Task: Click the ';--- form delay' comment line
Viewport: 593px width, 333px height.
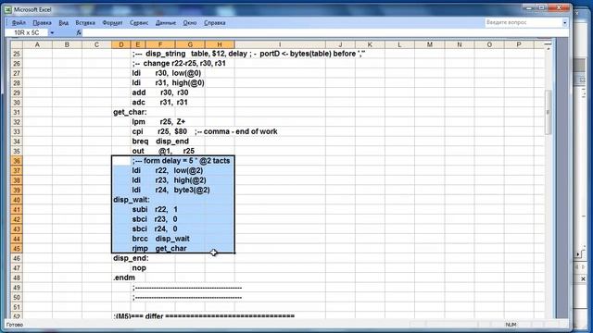Action: (x=182, y=161)
